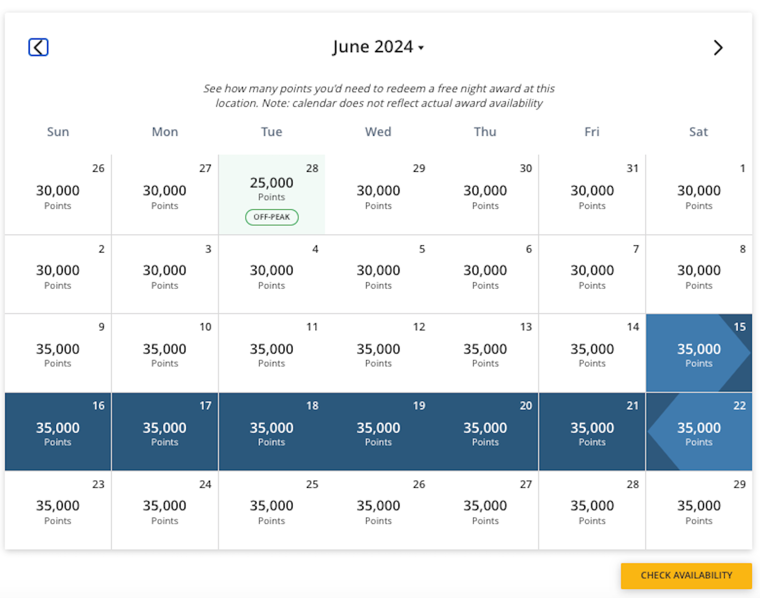Select highlighted June 16 date cell
The width and height of the screenshot is (760, 598).
pyautogui.click(x=58, y=431)
